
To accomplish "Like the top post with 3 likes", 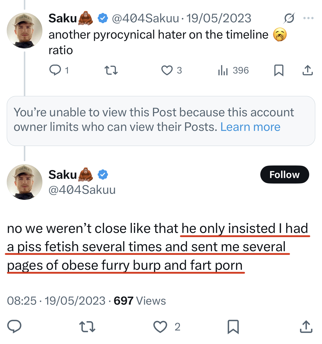I will tap(167, 70).
